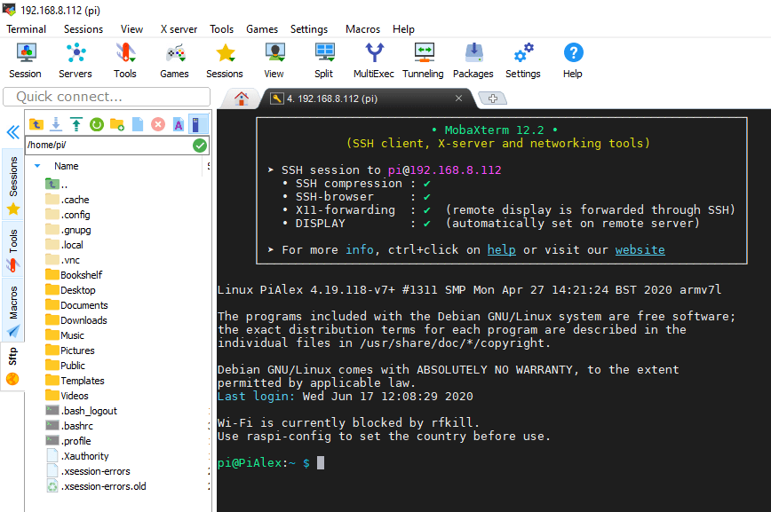Upload files using the SFTP toolbar

pos(76,124)
